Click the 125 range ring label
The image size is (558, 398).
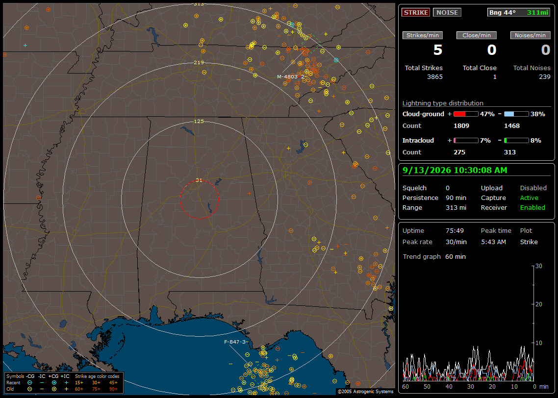pos(199,121)
